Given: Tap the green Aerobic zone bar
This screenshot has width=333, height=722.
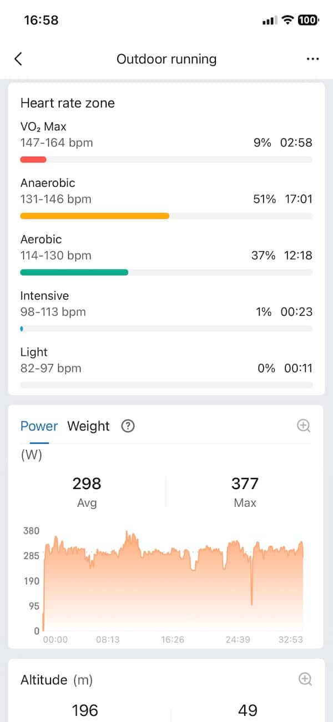Looking at the screenshot, I should (x=74, y=272).
